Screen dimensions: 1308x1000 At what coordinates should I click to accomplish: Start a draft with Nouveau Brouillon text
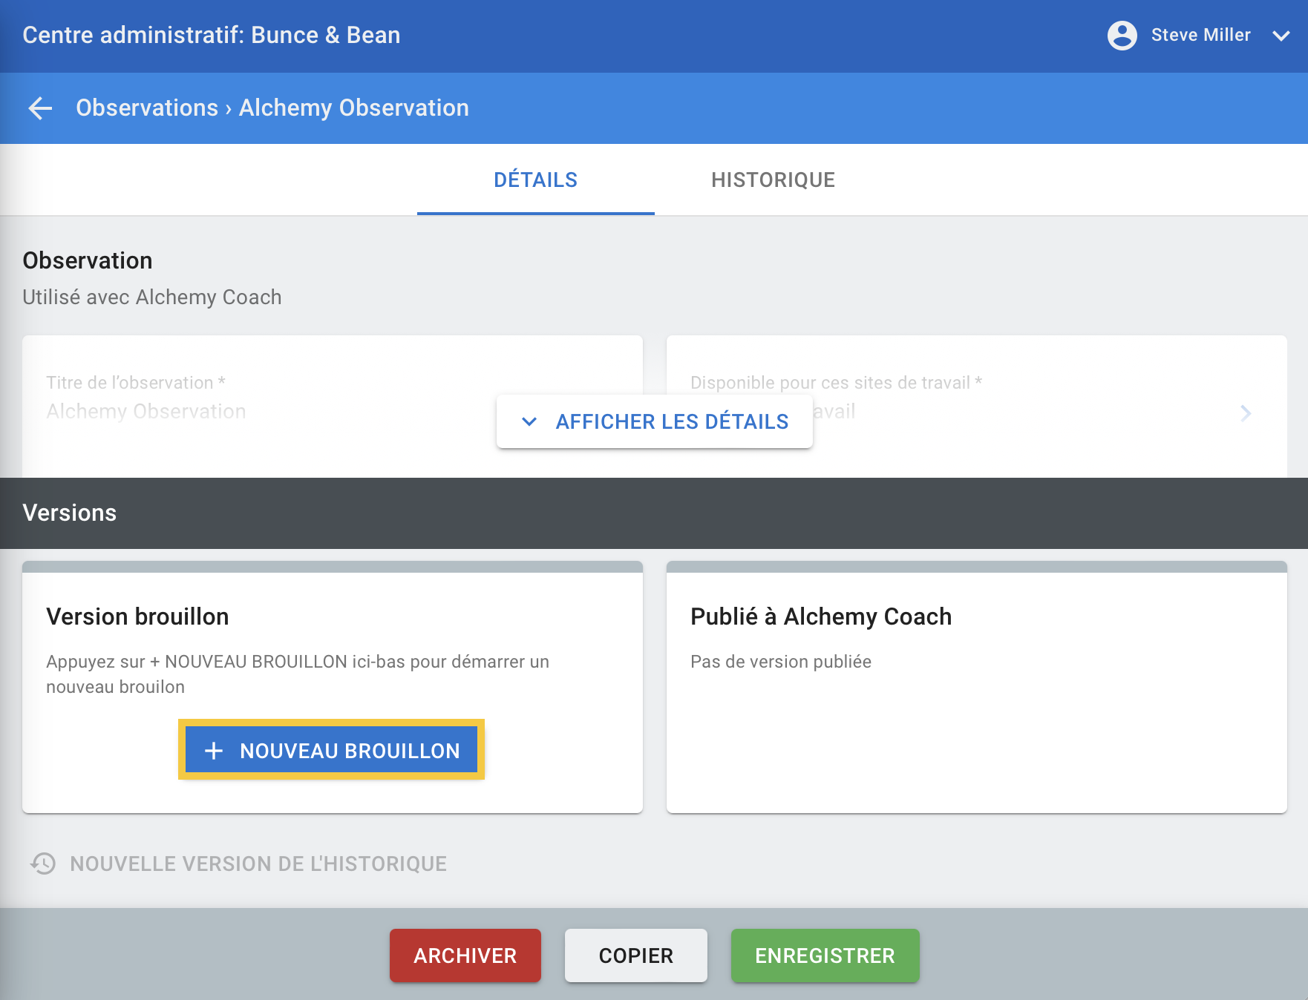click(350, 751)
